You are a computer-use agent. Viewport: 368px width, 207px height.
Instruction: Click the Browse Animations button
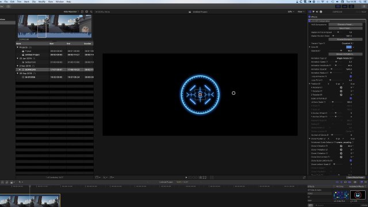pyautogui.click(x=345, y=54)
